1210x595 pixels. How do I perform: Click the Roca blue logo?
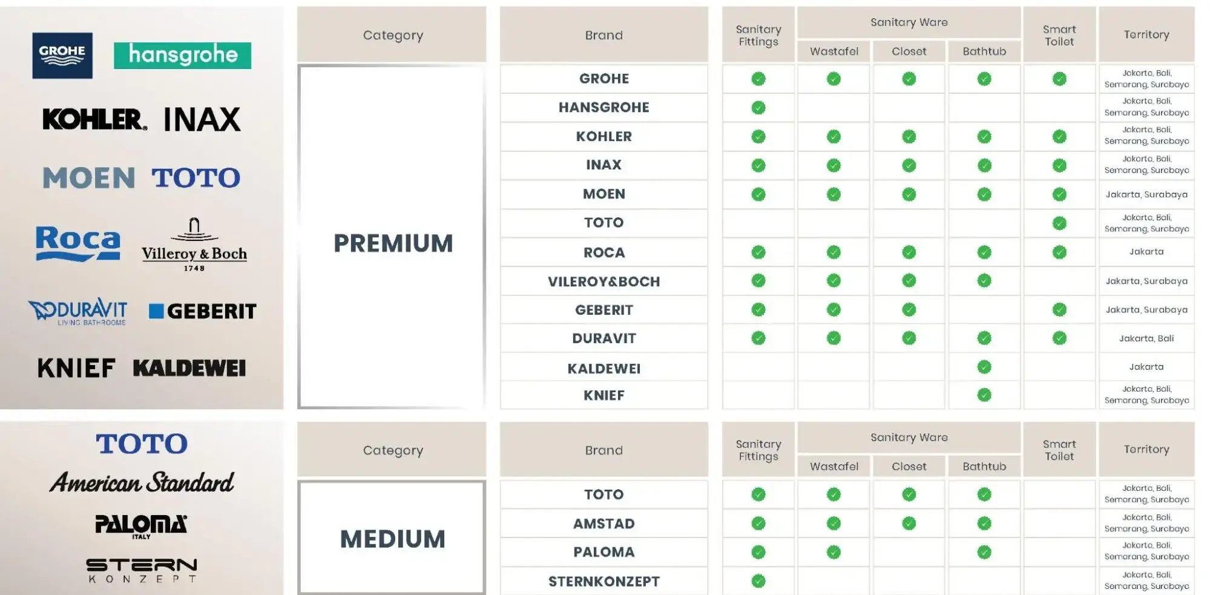pyautogui.click(x=78, y=243)
